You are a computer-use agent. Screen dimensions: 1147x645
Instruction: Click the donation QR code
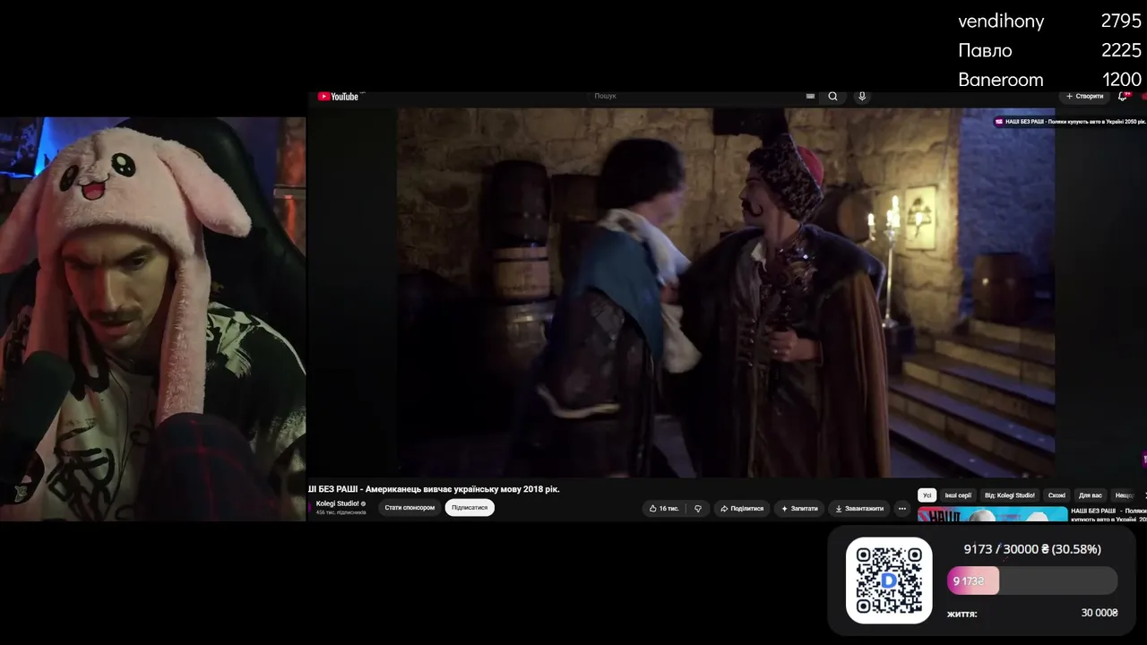[x=889, y=580]
